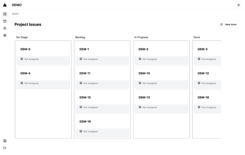Open issue card DEM-0

coord(43,54)
